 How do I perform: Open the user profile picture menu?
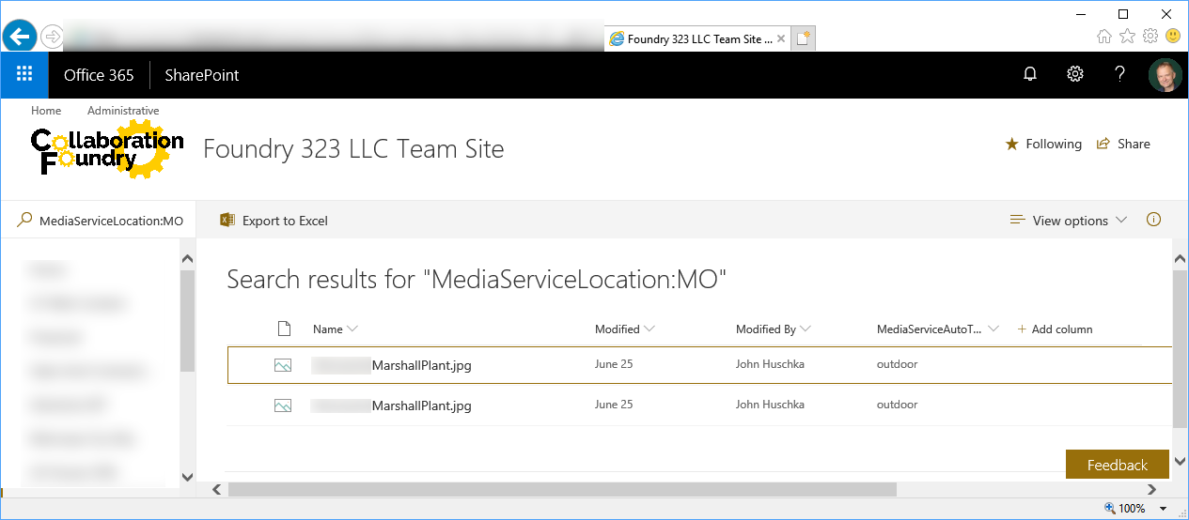pyautogui.click(x=1165, y=75)
